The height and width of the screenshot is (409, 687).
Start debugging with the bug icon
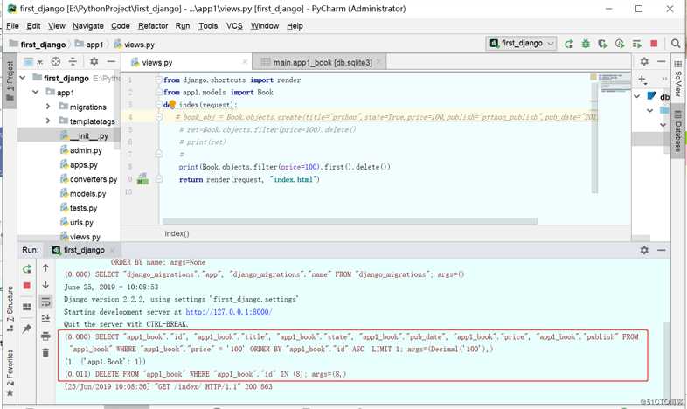(x=586, y=44)
